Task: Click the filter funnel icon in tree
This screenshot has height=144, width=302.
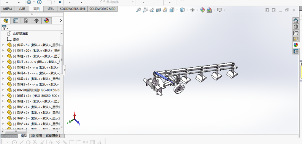Action: pos(4,28)
